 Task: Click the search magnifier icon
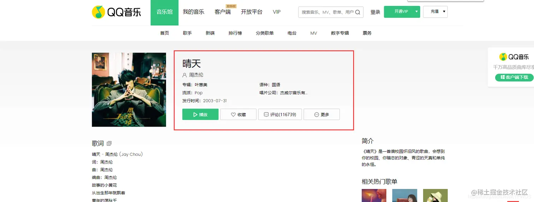click(357, 12)
